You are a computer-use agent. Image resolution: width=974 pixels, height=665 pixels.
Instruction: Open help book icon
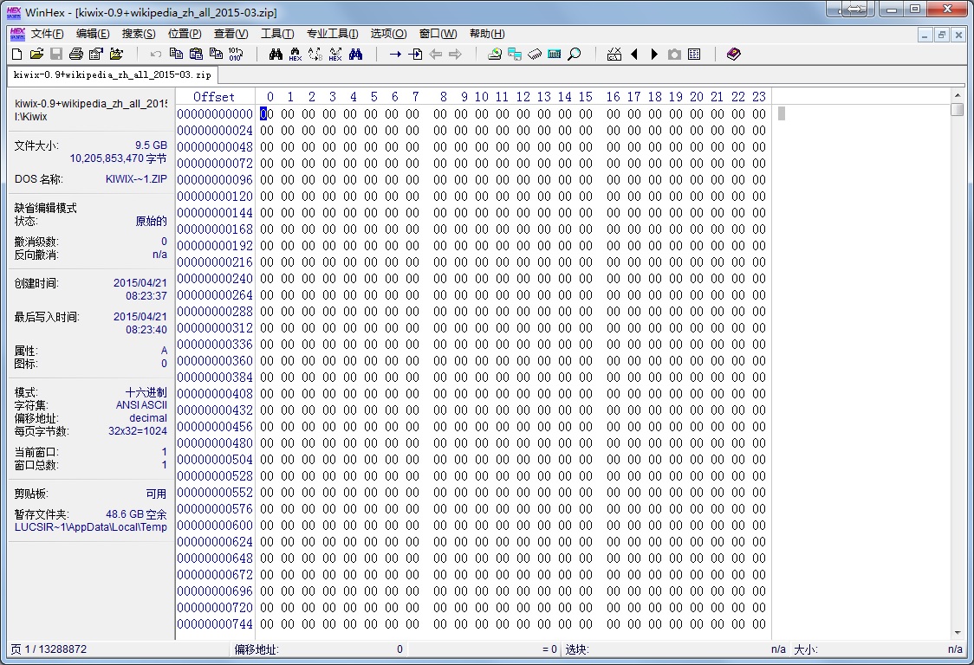734,55
